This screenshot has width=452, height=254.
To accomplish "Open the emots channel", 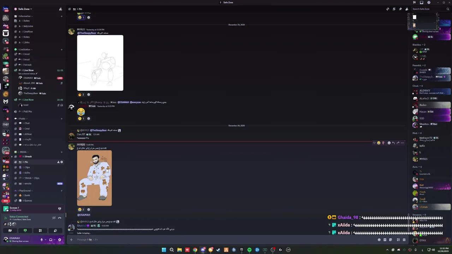I will (x=38, y=183).
